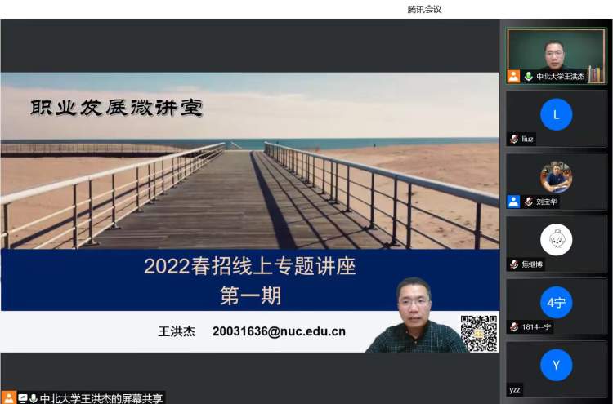Click the 1814--宁 name label
Image resolution: width=613 pixels, height=404 pixels.
pyautogui.click(x=536, y=326)
